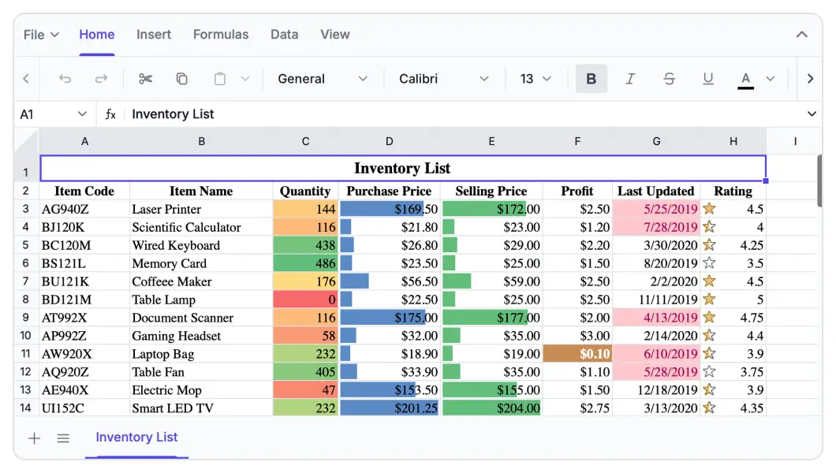Click the Paste clipboard icon

(x=221, y=79)
